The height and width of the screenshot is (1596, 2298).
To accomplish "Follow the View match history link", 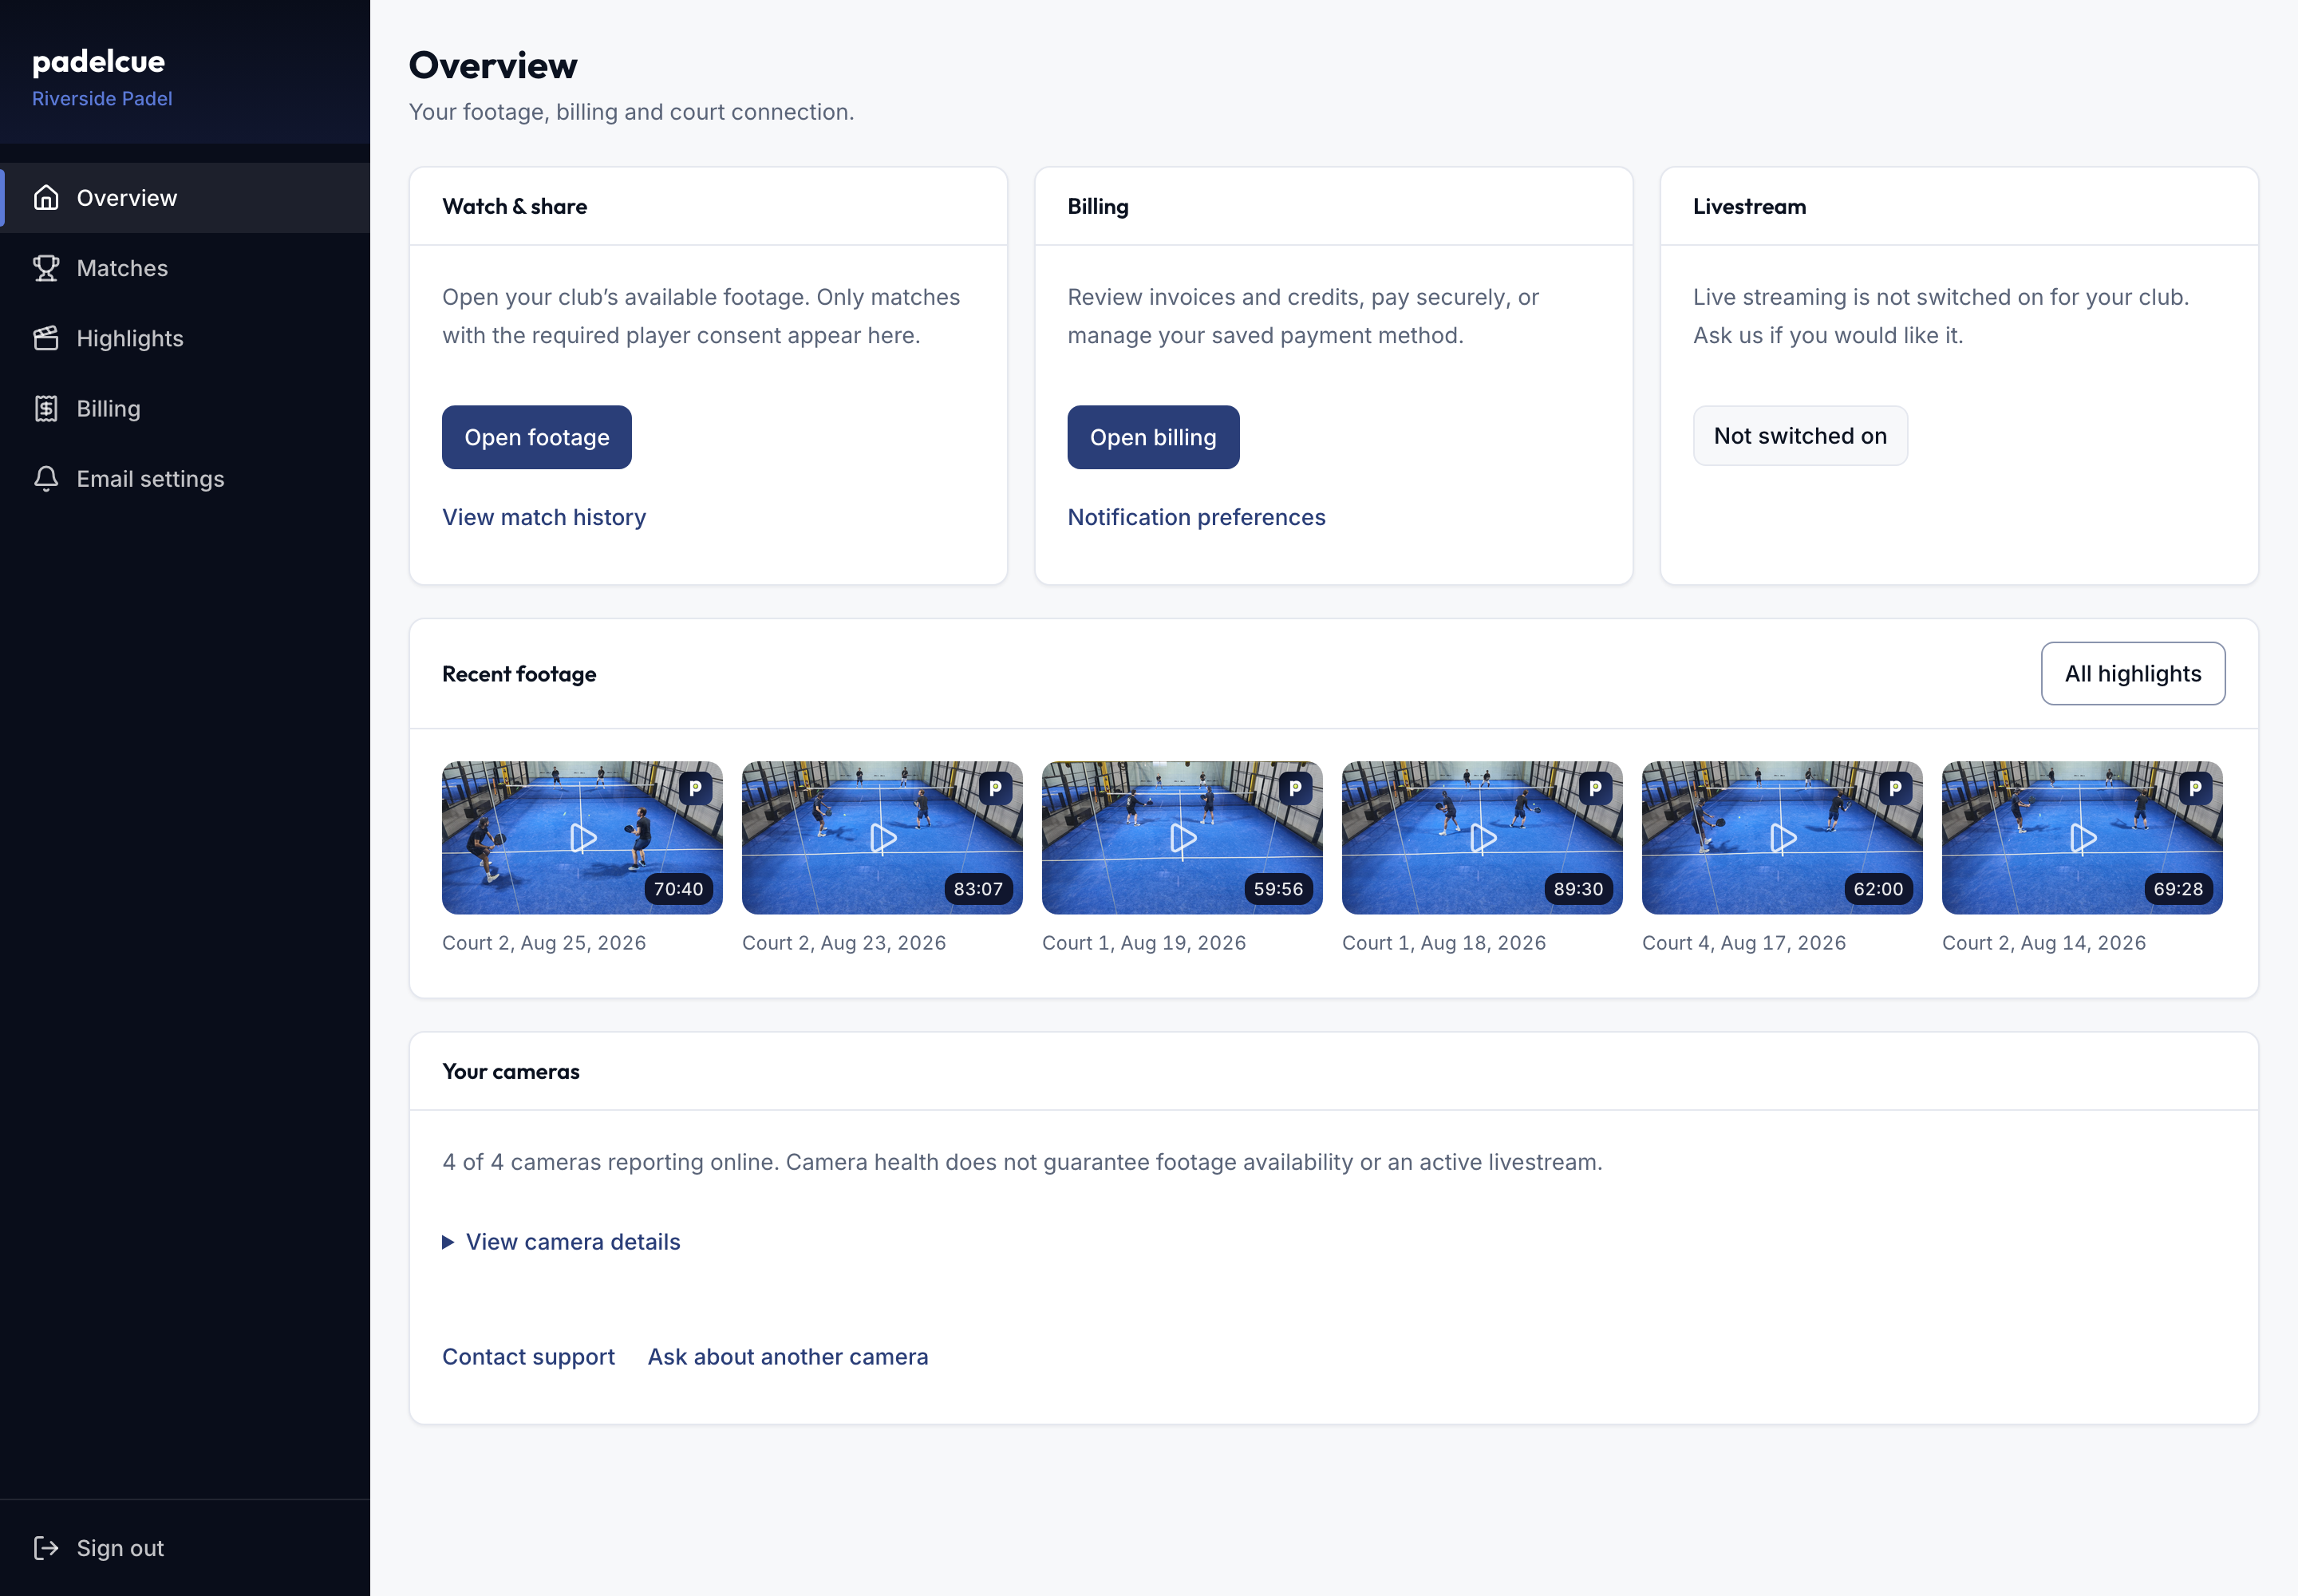I will [x=544, y=517].
